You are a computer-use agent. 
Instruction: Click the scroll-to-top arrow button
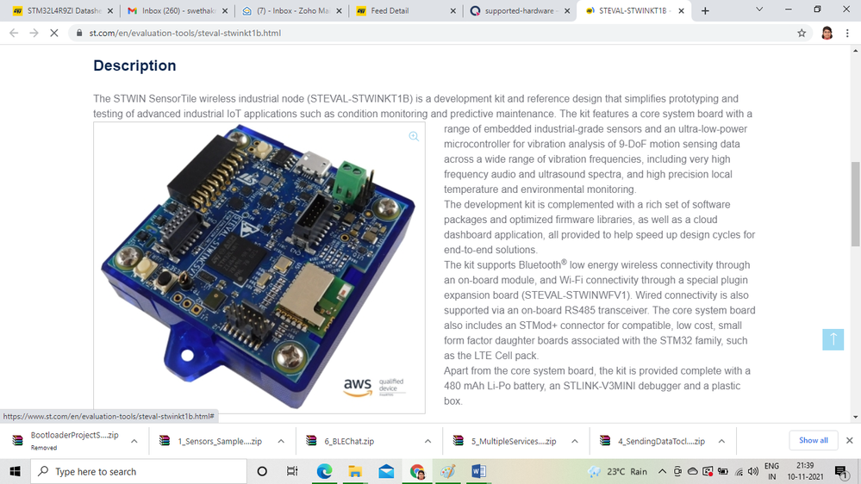tap(833, 339)
